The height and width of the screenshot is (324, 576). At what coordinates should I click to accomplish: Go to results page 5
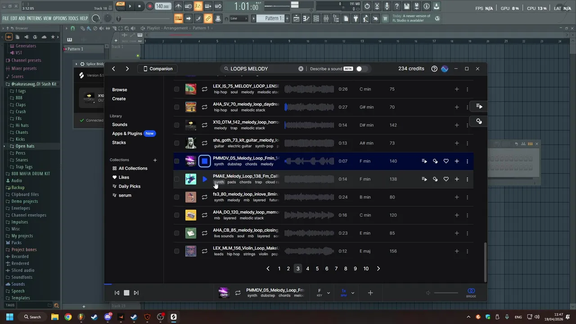(317, 269)
